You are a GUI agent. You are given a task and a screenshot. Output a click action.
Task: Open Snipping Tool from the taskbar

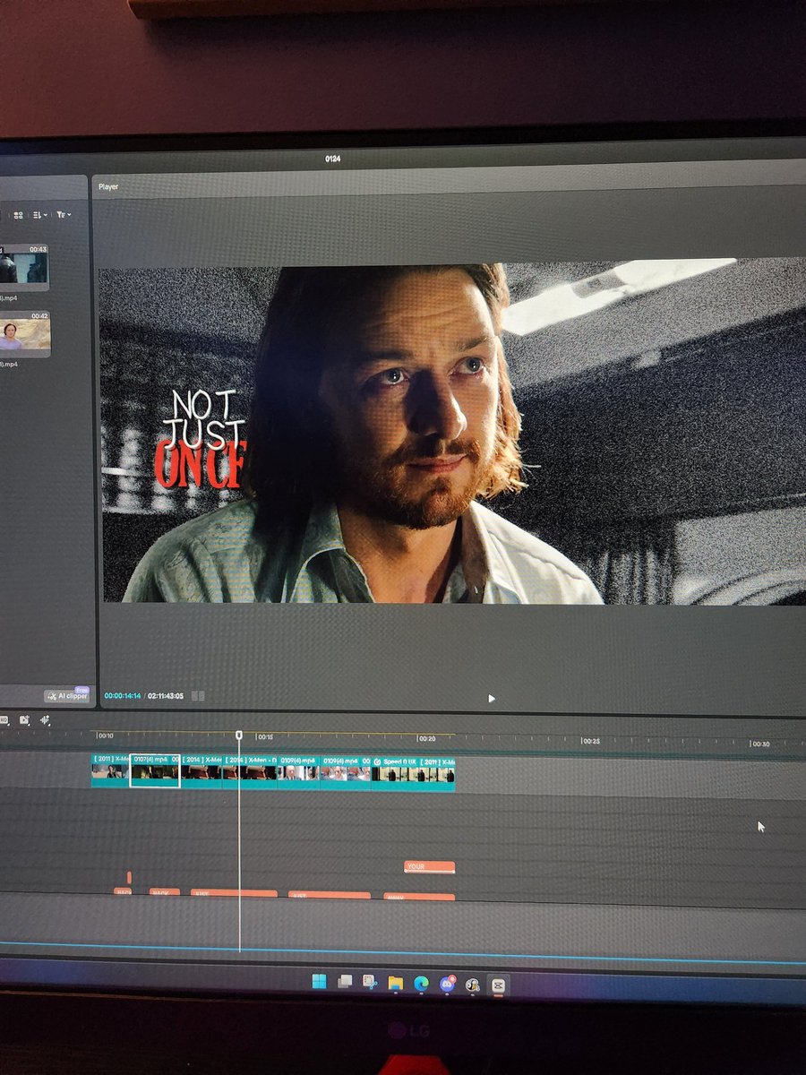[x=370, y=984]
